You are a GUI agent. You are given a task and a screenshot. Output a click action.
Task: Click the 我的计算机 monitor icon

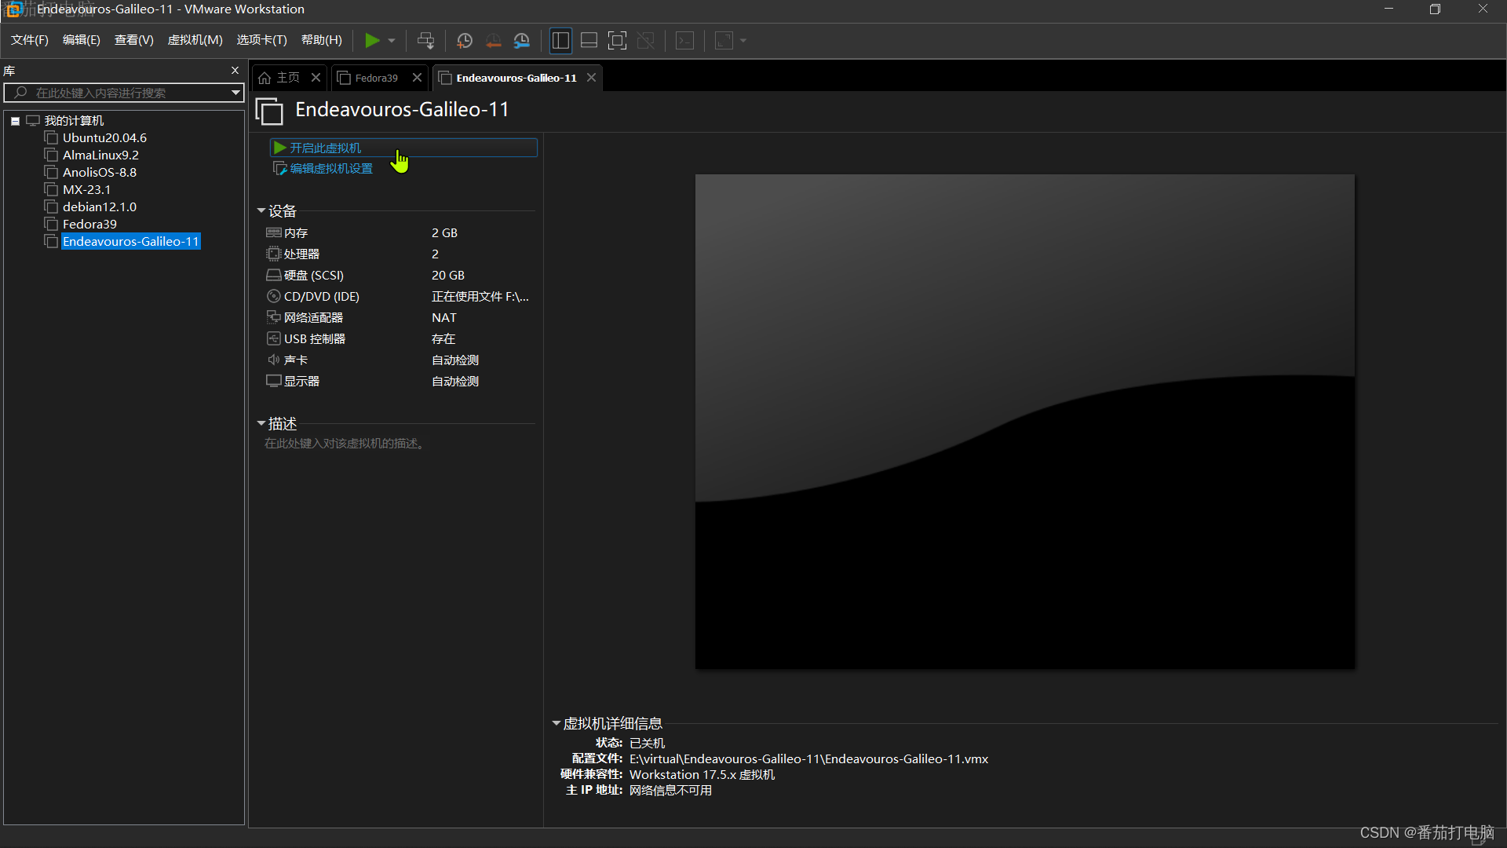(x=33, y=121)
